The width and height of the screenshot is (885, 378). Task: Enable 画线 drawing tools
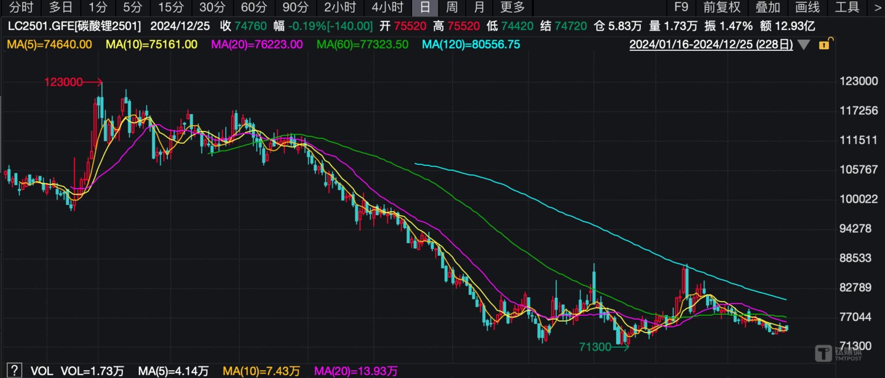[x=808, y=7]
